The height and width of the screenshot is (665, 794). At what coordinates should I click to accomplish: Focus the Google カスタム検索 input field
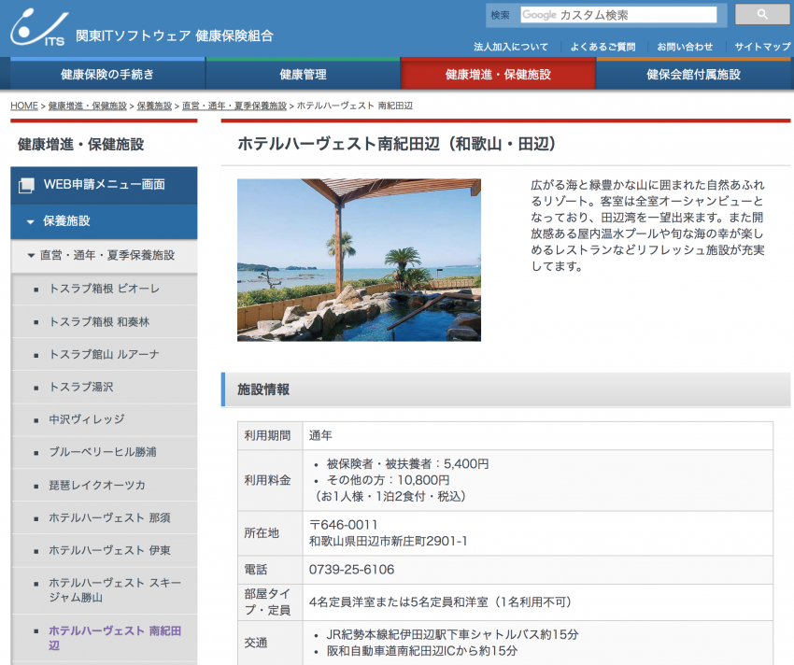point(618,15)
